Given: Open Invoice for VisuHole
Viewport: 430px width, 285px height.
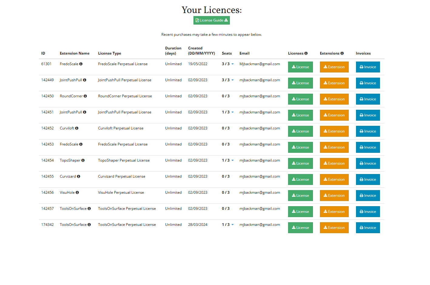Looking at the screenshot, I should coord(368,196).
